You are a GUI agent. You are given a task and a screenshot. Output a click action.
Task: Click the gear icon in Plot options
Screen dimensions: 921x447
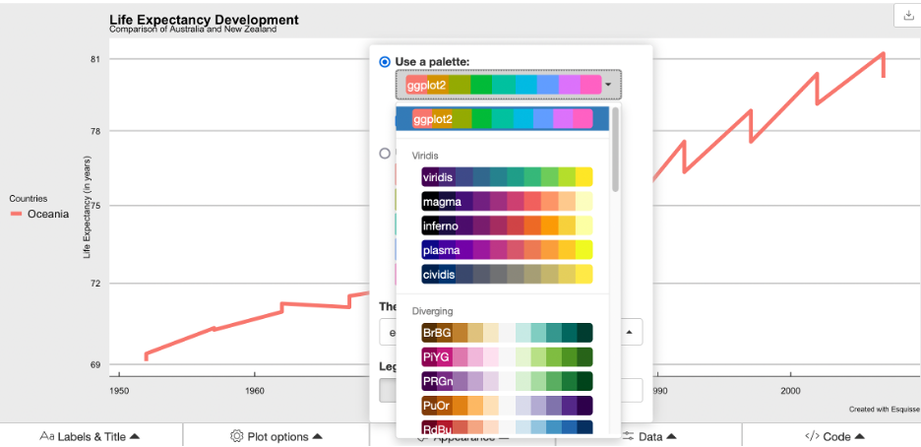tap(236, 436)
